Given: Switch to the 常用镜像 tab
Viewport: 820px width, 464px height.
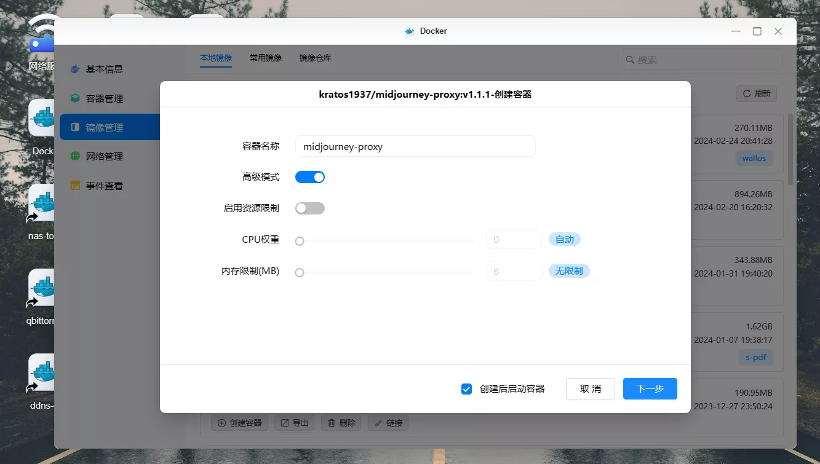Looking at the screenshot, I should pyautogui.click(x=266, y=58).
